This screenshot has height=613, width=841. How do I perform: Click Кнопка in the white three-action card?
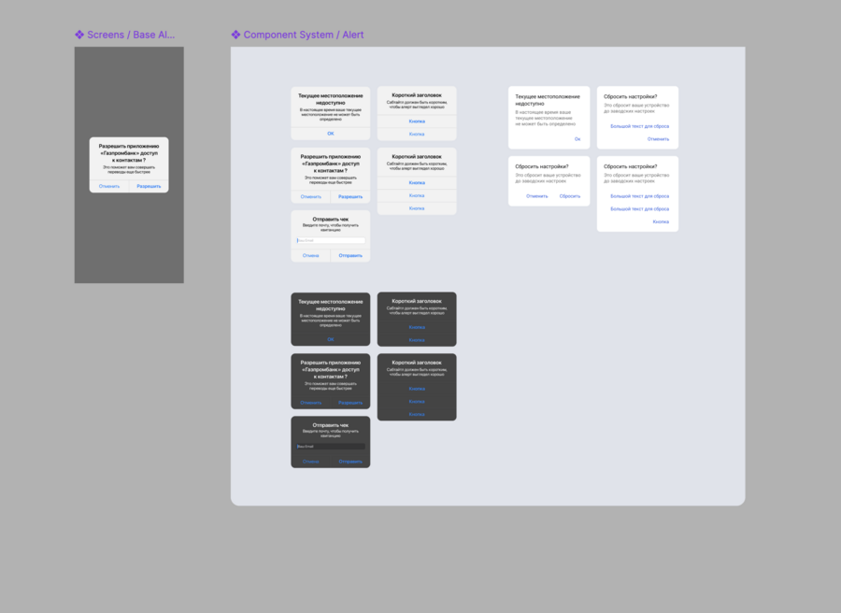coord(661,222)
